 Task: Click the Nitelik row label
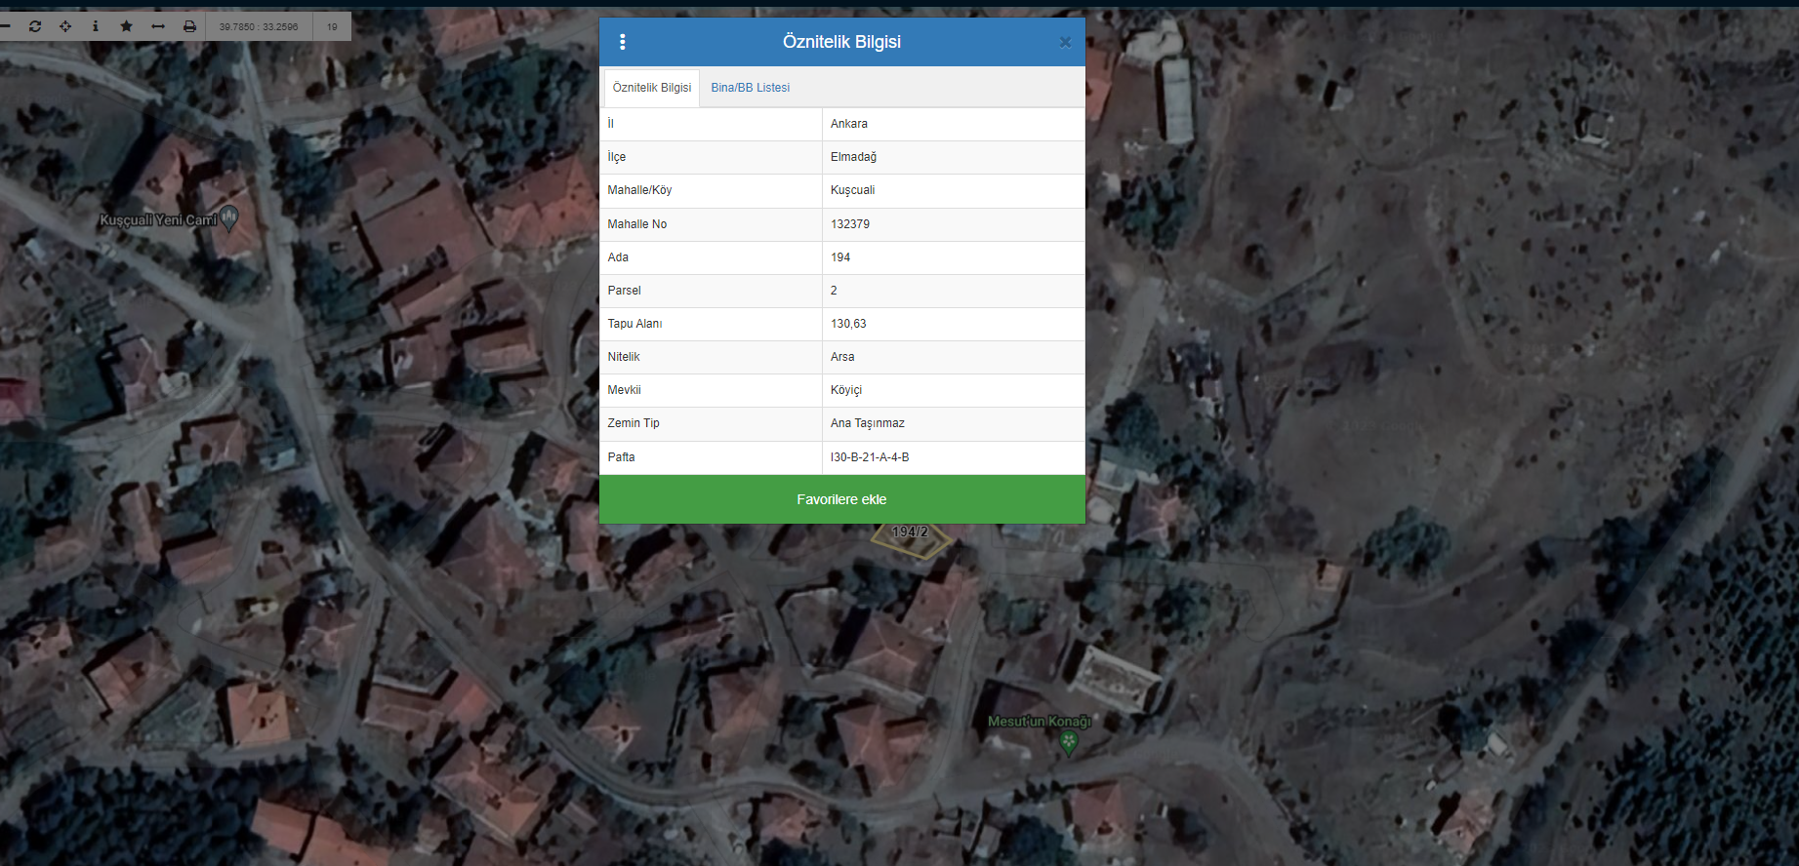[x=624, y=357]
